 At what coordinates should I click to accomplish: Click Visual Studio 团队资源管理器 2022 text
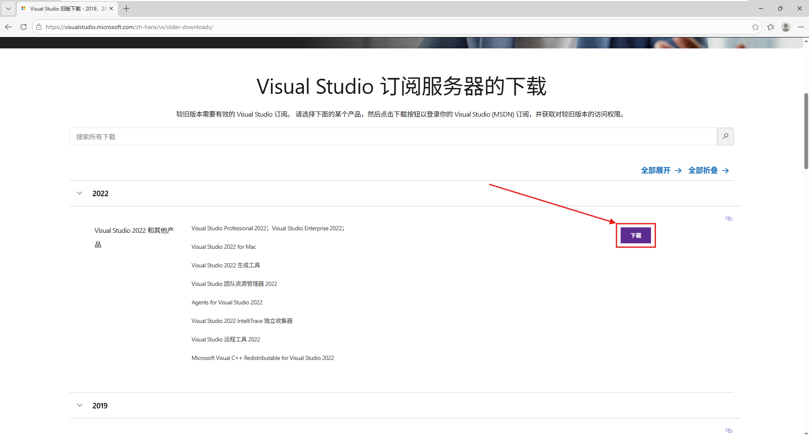point(234,284)
